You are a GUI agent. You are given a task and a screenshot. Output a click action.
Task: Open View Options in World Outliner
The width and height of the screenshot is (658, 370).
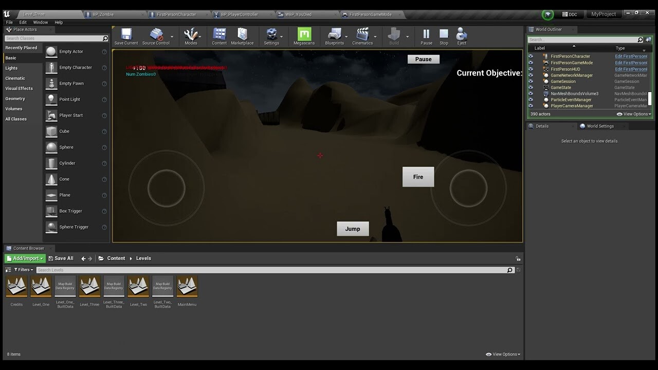click(x=634, y=114)
